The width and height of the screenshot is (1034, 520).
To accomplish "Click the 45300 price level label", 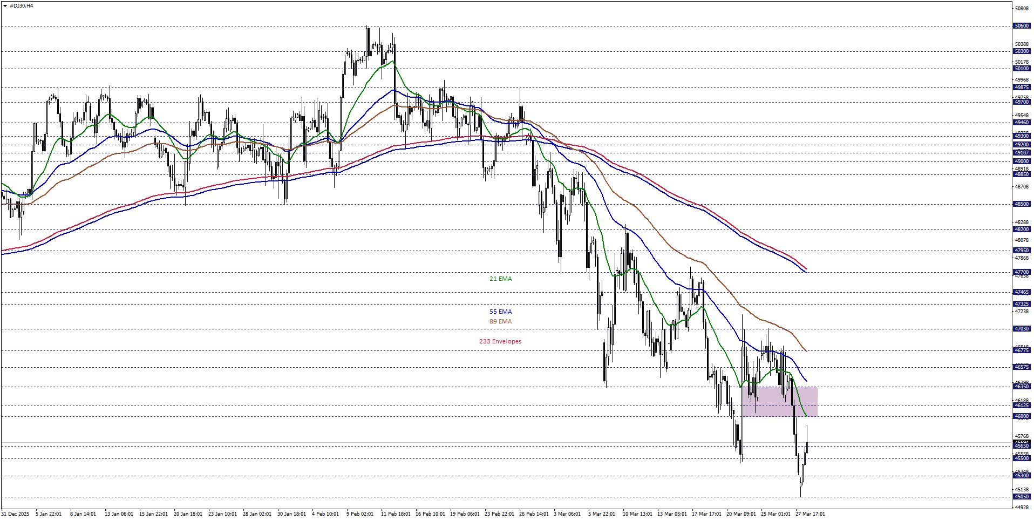I will (1022, 476).
